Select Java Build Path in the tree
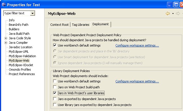 point(19,34)
